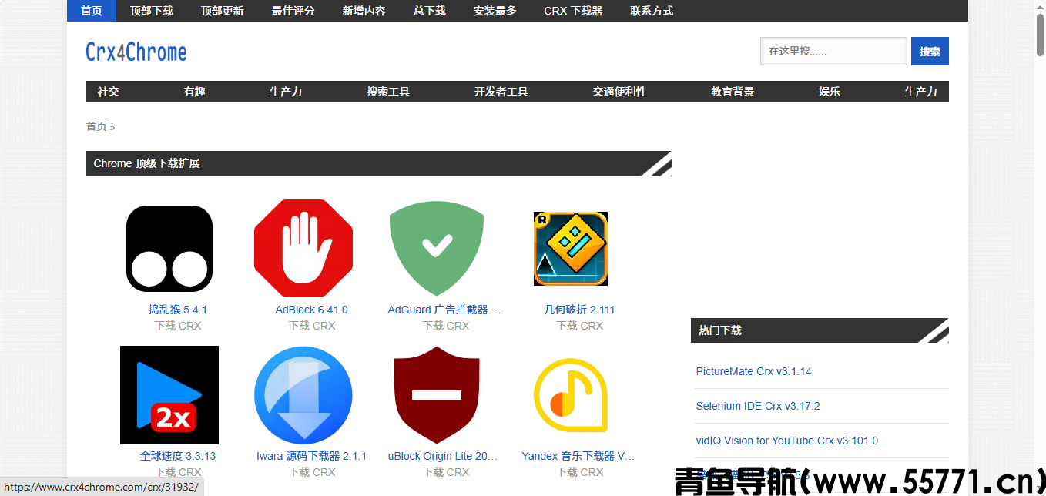The height and width of the screenshot is (496, 1046).
Task: Open the 联系方式 menu item
Action: [652, 11]
